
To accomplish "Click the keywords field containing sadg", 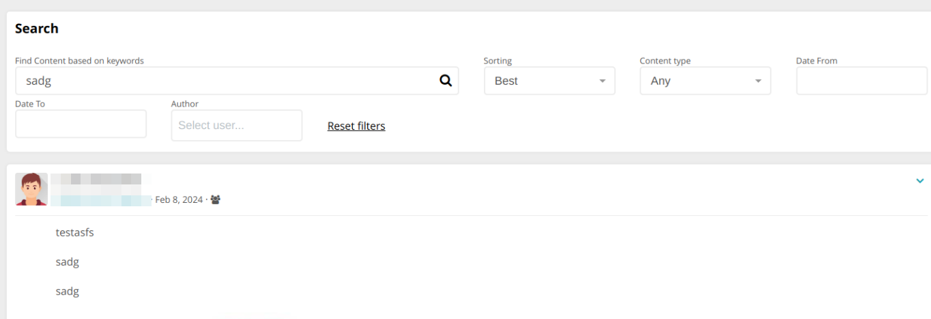I will point(237,81).
